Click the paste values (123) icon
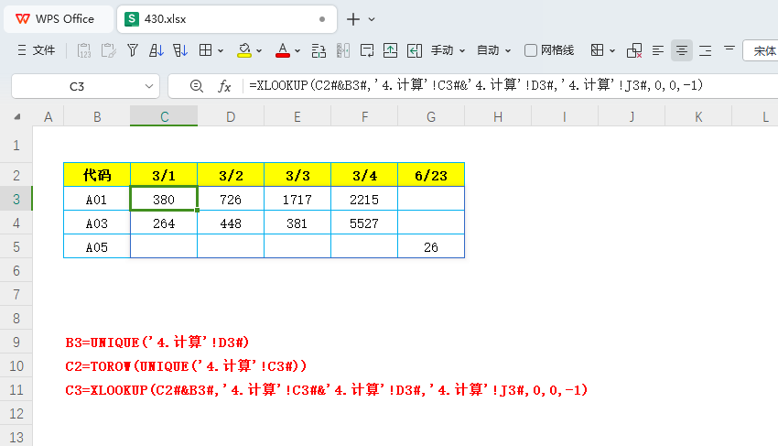778x446 pixels. (84, 50)
